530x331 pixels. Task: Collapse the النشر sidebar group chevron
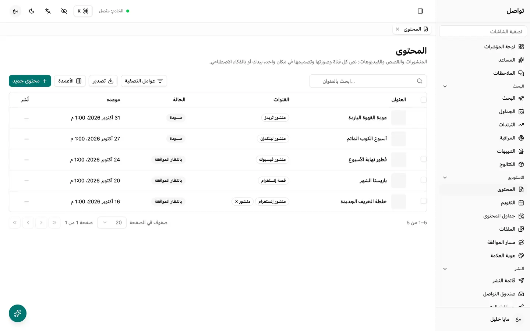(445, 269)
